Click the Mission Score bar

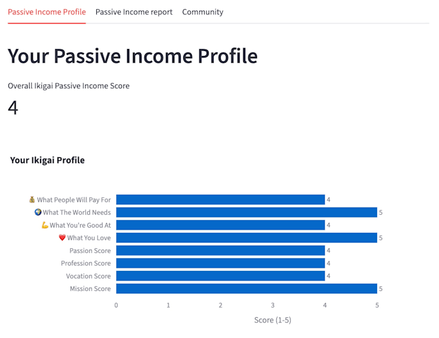coord(247,289)
